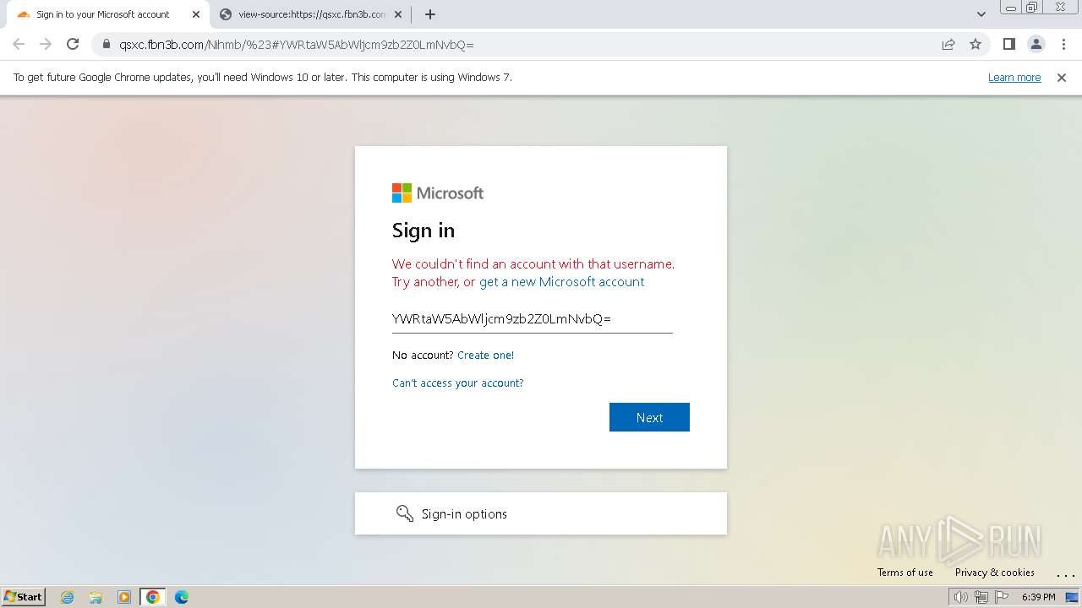Launch Microsoft Edge from taskbar
The image size is (1082, 608).
(182, 597)
